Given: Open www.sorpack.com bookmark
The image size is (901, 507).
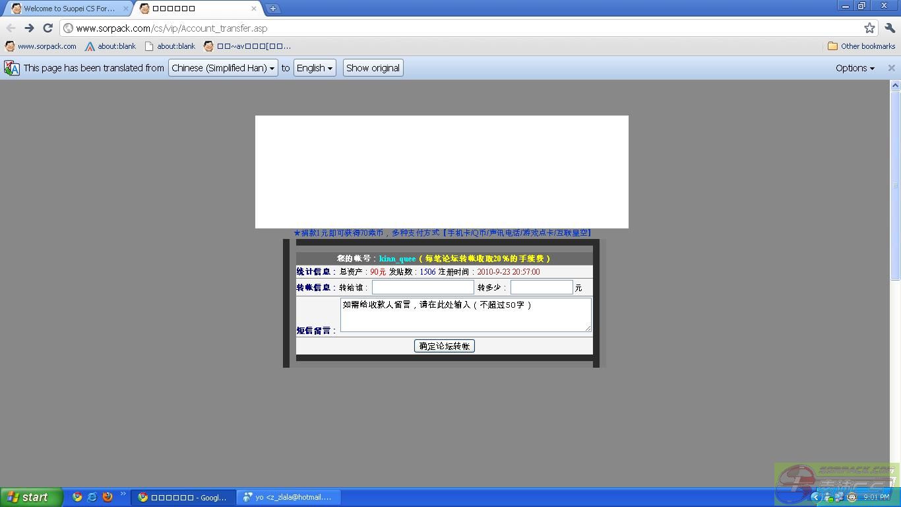Looking at the screenshot, I should [x=41, y=46].
